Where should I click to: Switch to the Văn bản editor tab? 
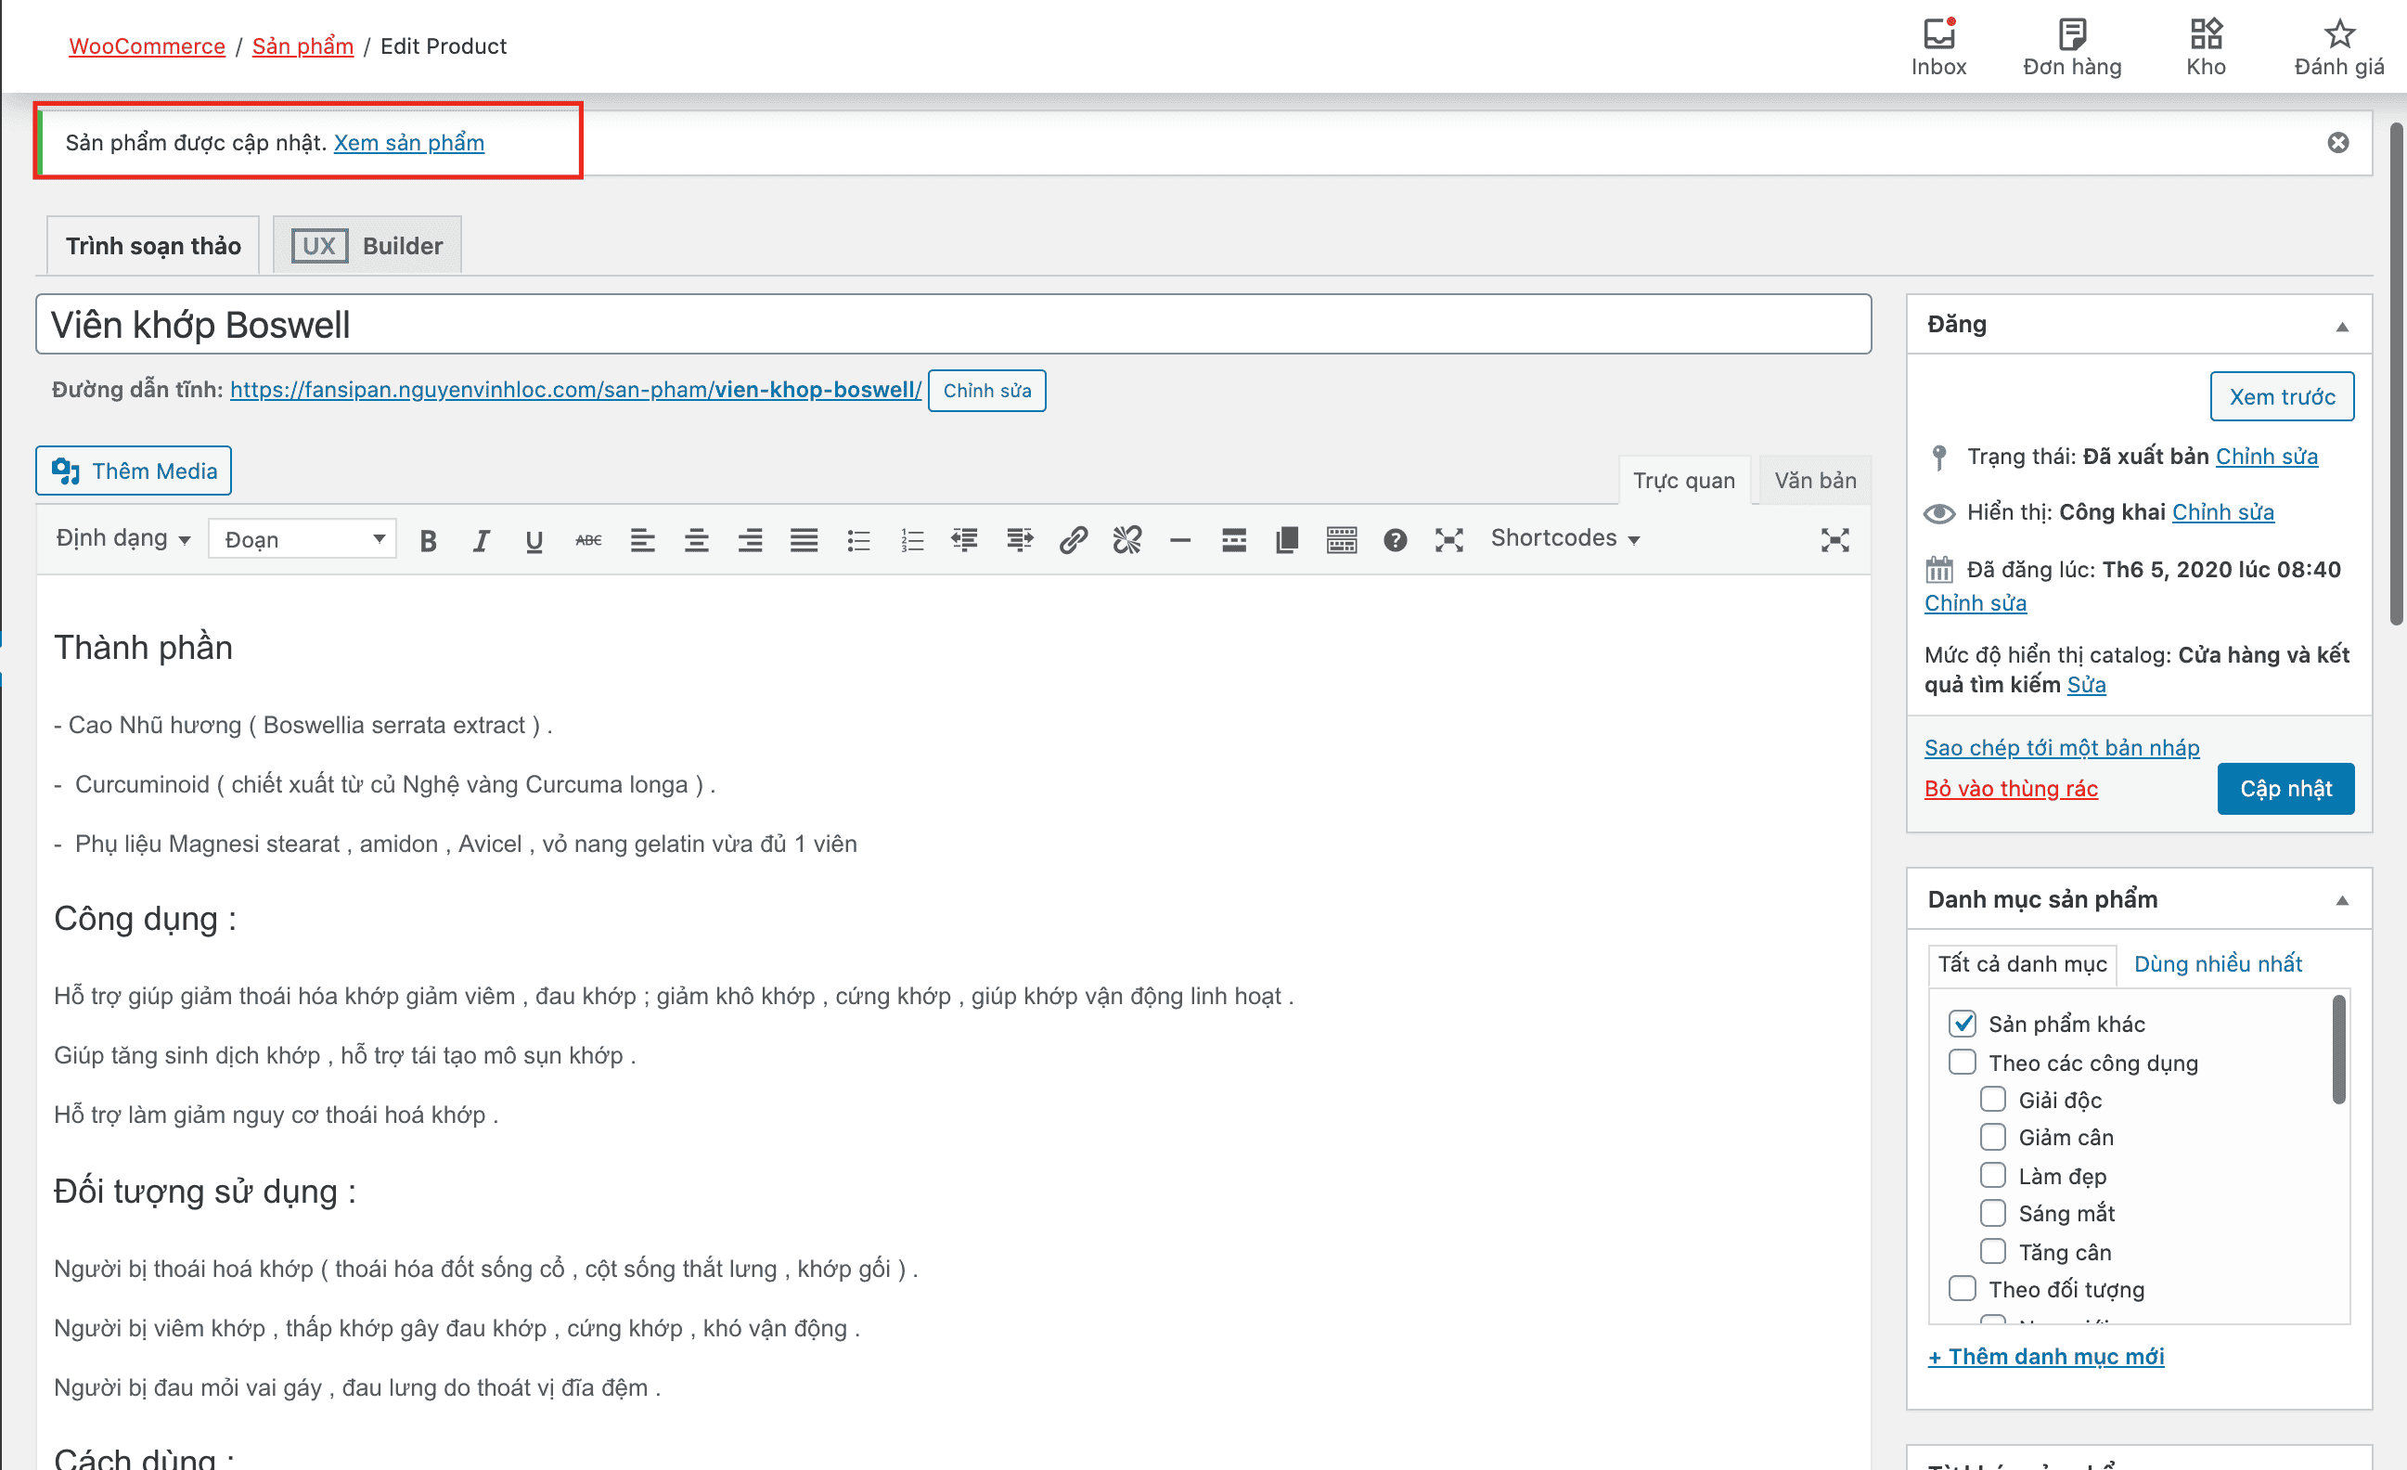tap(1815, 480)
